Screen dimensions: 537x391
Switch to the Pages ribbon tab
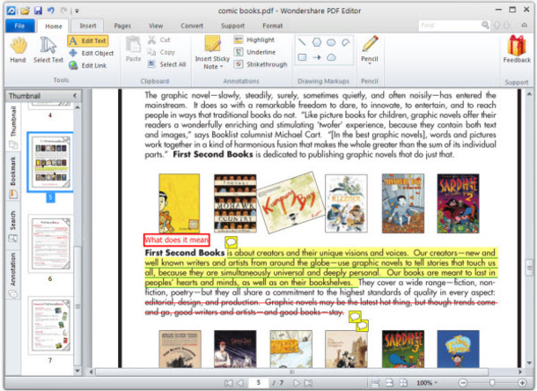(x=122, y=26)
